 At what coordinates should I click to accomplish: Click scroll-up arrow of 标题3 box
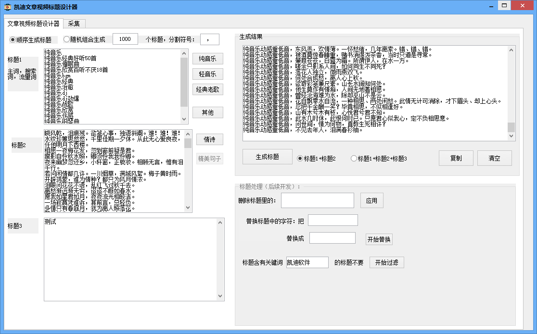point(220,223)
